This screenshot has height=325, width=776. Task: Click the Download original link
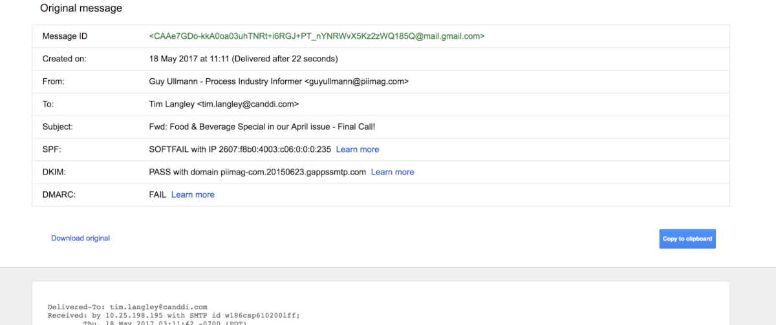pyautogui.click(x=81, y=238)
